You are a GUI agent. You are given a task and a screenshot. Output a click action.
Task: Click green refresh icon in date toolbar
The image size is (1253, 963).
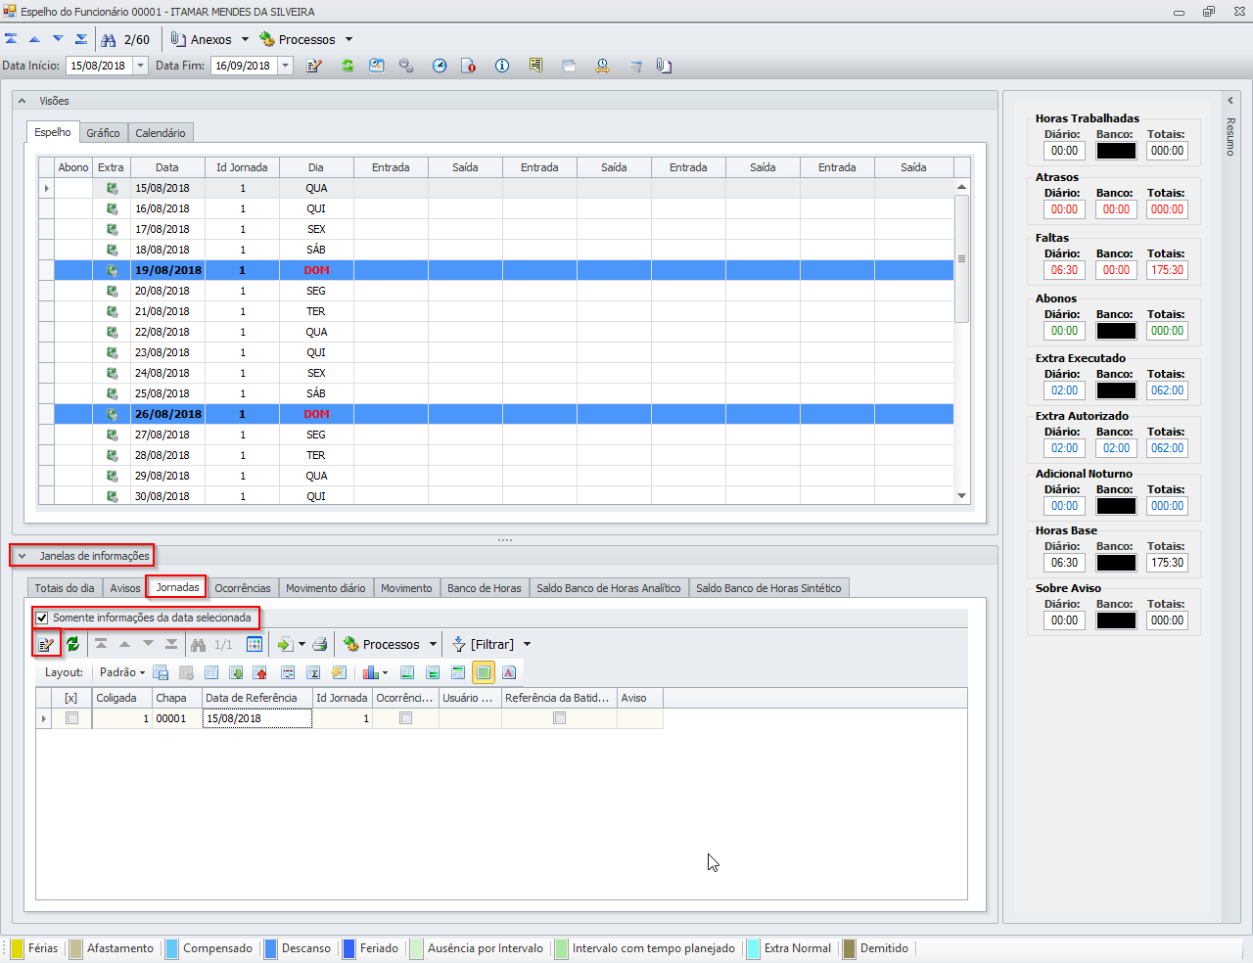348,66
